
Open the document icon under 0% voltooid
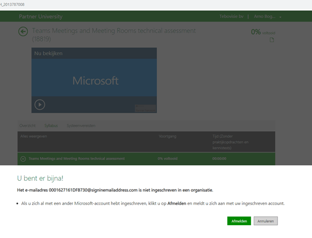point(272,40)
